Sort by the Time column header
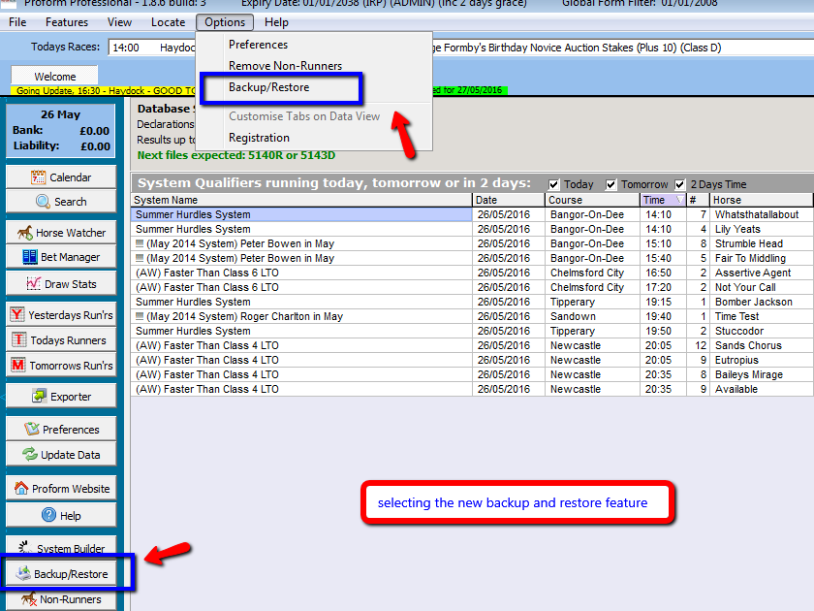Image resolution: width=814 pixels, height=611 pixels. (x=663, y=200)
